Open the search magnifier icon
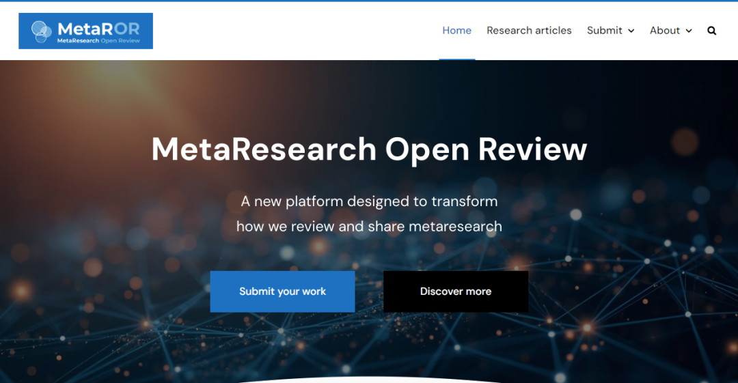Image resolution: width=738 pixels, height=383 pixels. [x=711, y=31]
